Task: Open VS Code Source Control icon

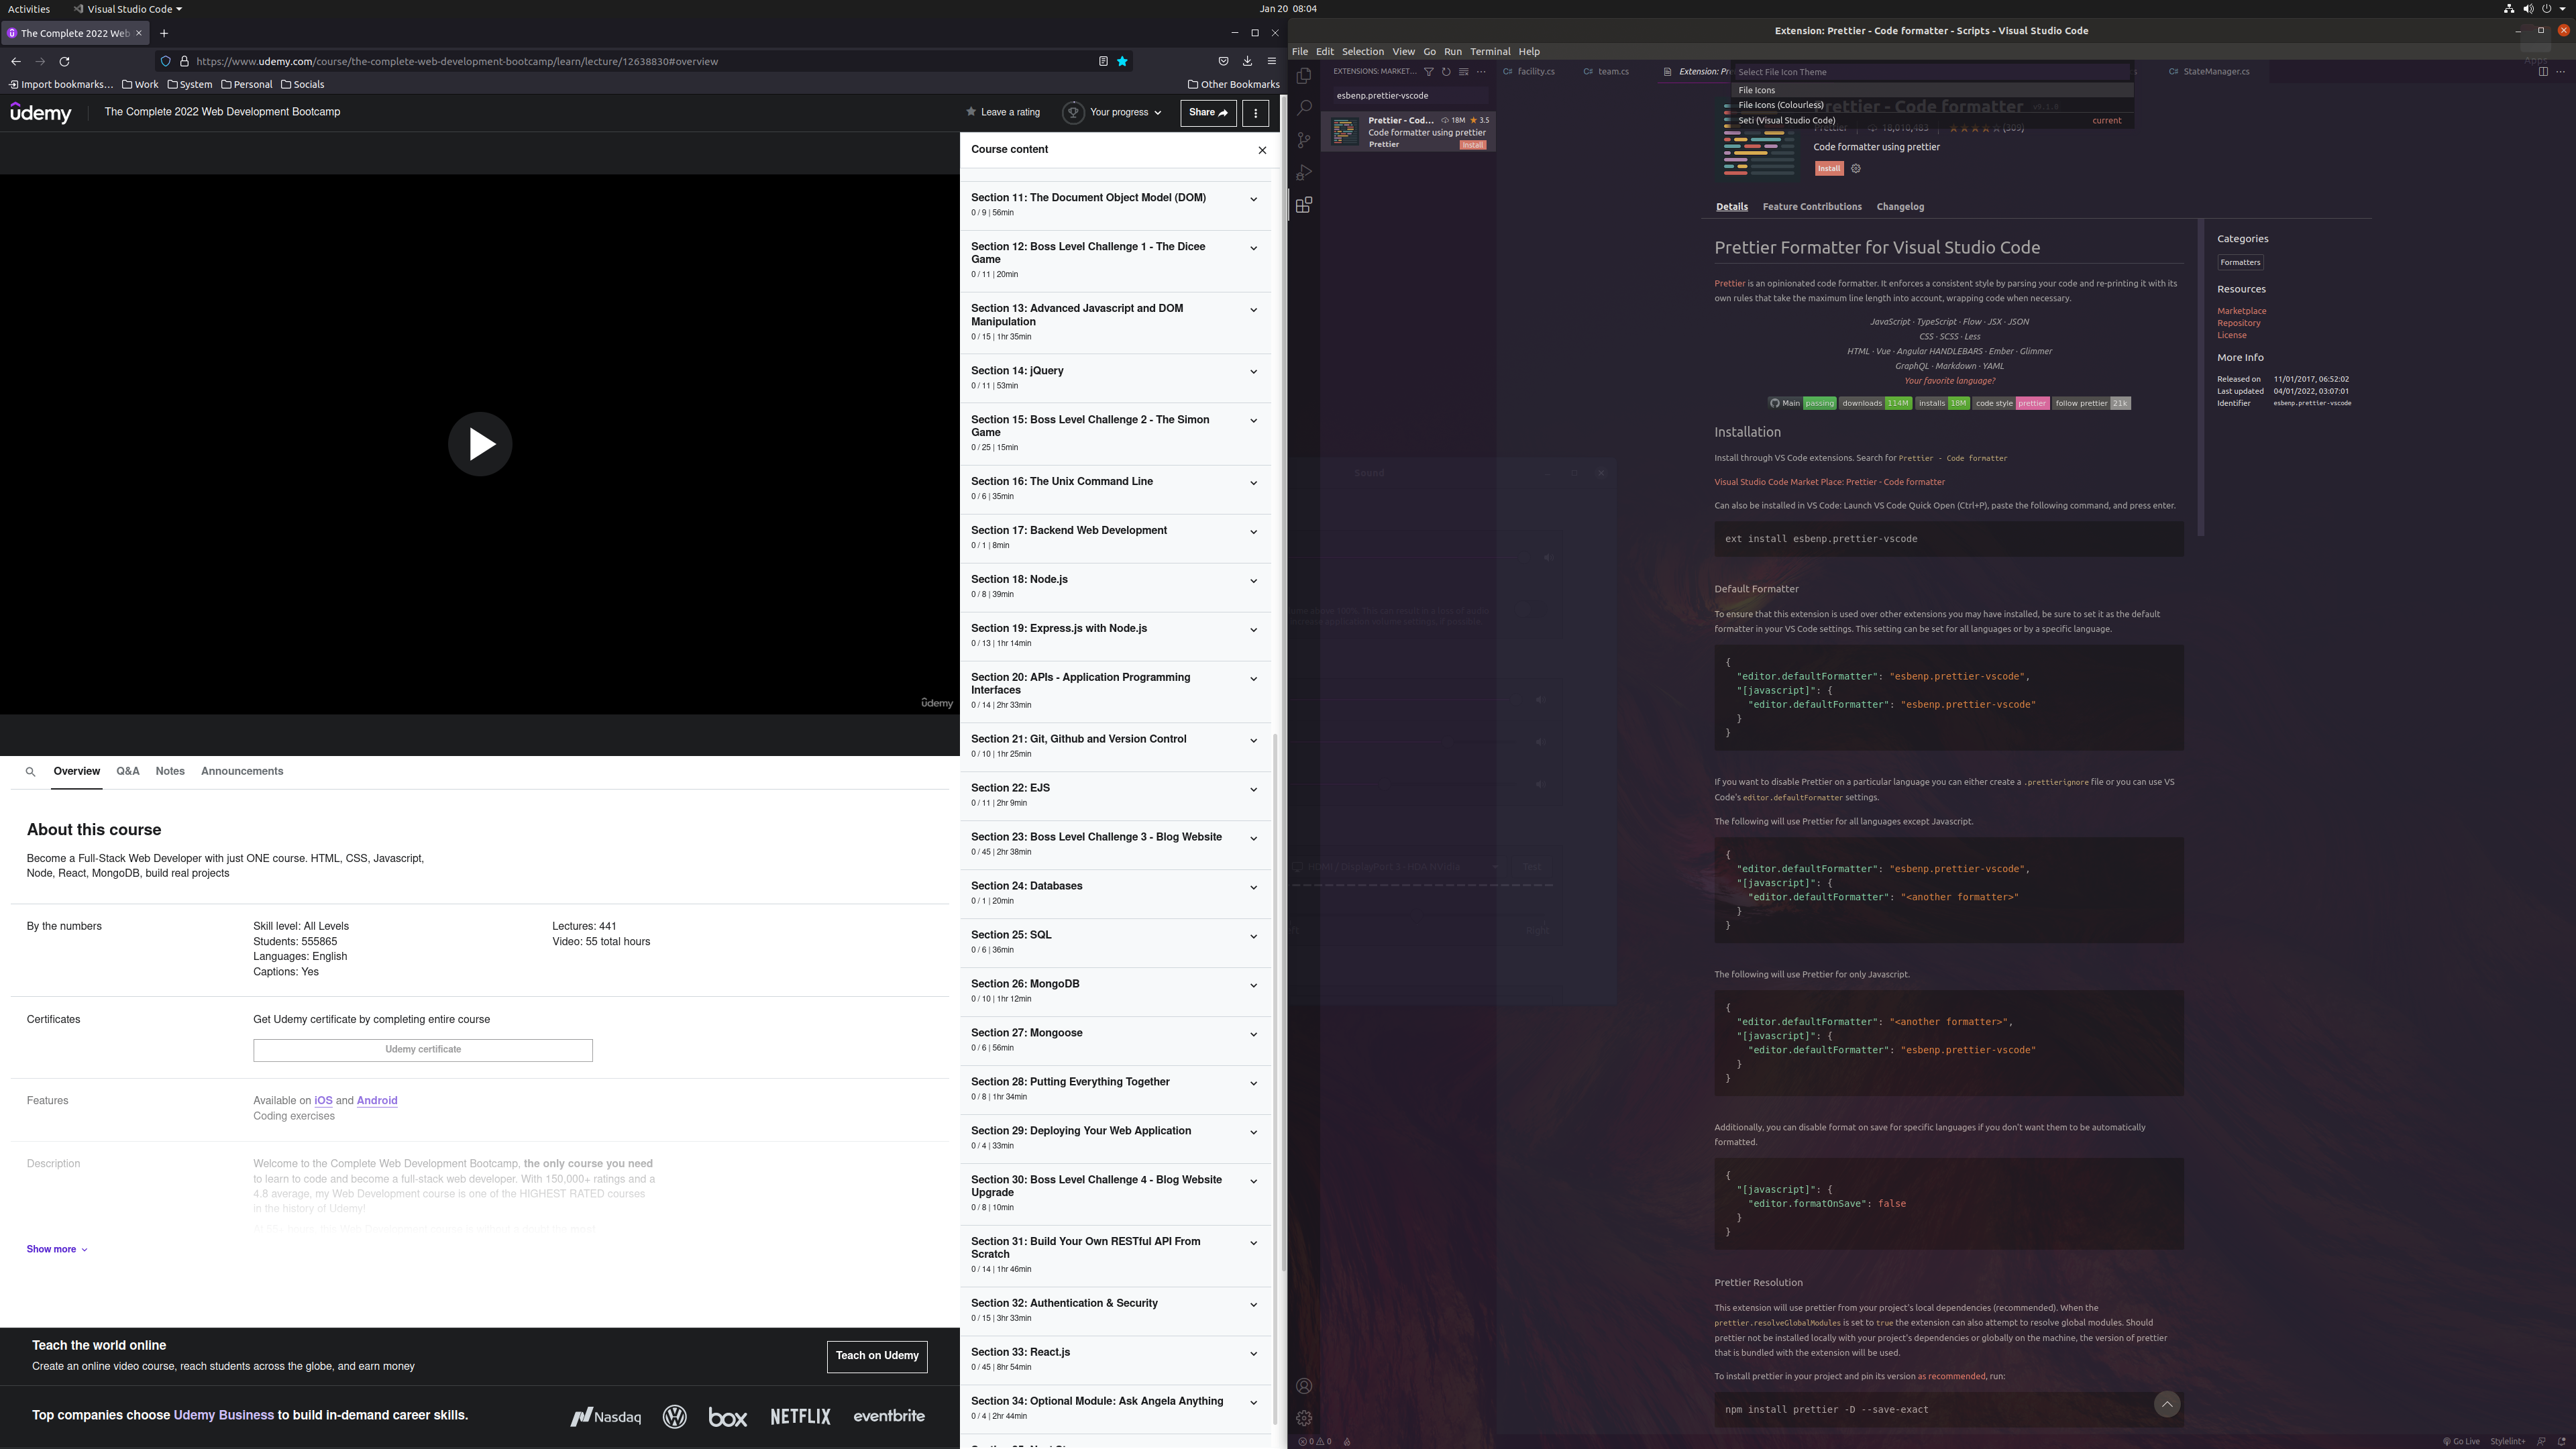Action: pyautogui.click(x=1303, y=140)
